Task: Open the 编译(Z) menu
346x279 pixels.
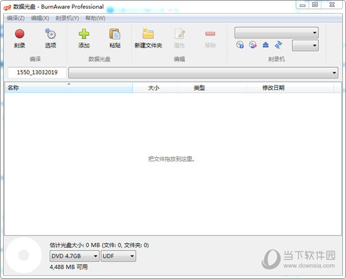Action: pos(16,18)
